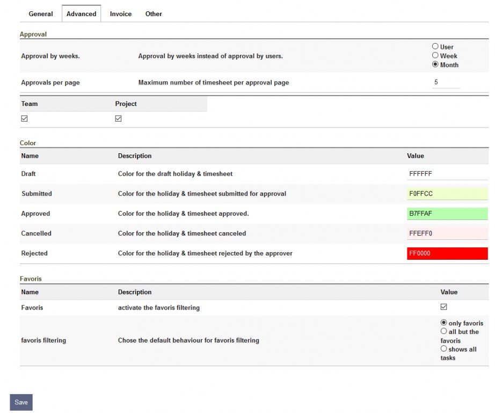This screenshot has width=495, height=413.
Task: Click the Rejected red FF0000 swatch
Action: pos(447,253)
